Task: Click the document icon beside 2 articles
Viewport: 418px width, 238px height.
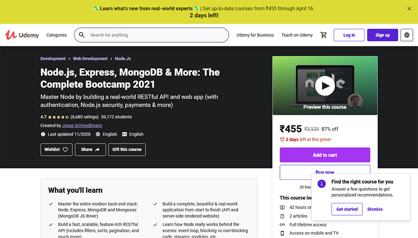Action: [x=282, y=216]
